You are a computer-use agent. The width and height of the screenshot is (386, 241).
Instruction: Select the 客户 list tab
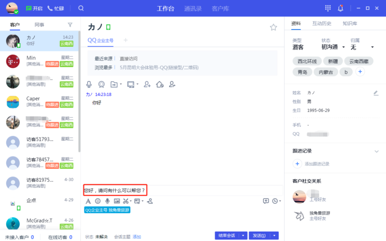point(15,25)
